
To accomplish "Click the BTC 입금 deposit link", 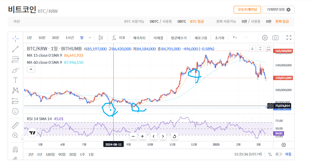I will tap(197, 21).
